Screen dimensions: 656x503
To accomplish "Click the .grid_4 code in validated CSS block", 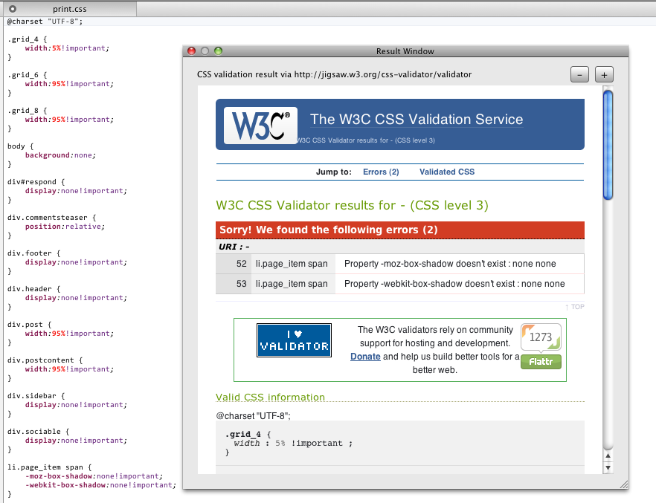I will coord(248,434).
